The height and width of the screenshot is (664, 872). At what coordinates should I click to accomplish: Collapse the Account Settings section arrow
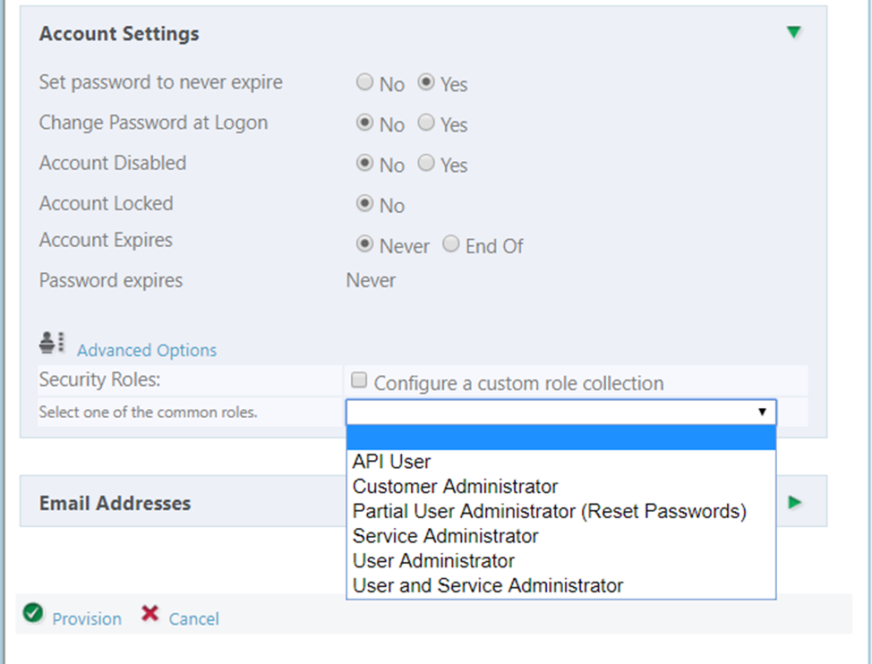coord(793,33)
